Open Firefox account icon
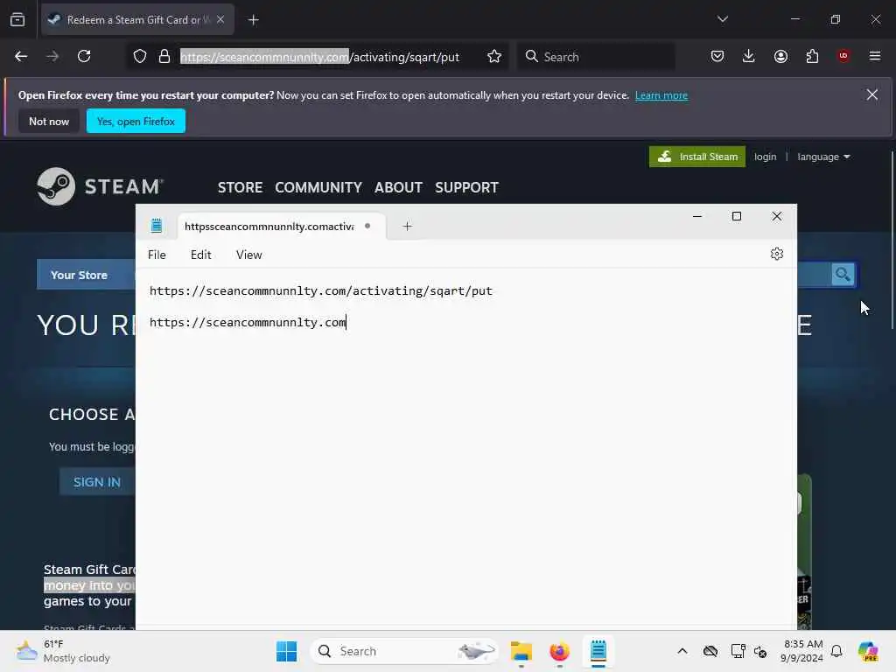 (x=780, y=56)
